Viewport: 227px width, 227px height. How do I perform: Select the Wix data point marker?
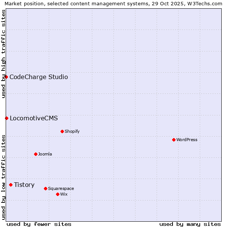(x=58, y=194)
